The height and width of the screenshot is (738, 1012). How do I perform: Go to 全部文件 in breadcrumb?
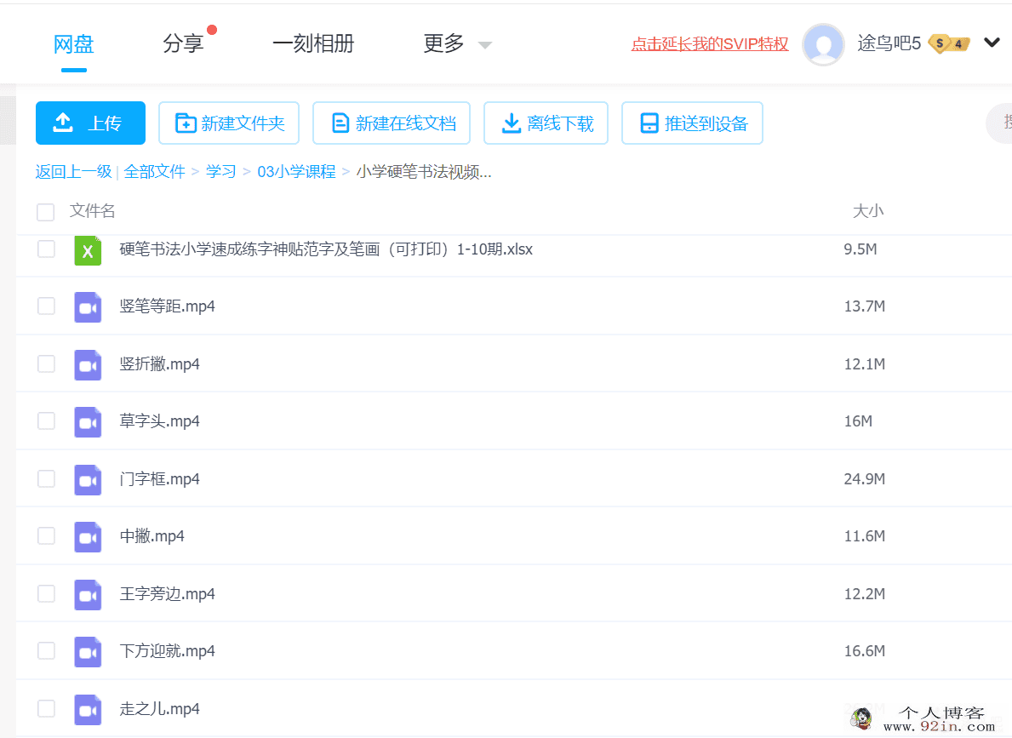154,172
